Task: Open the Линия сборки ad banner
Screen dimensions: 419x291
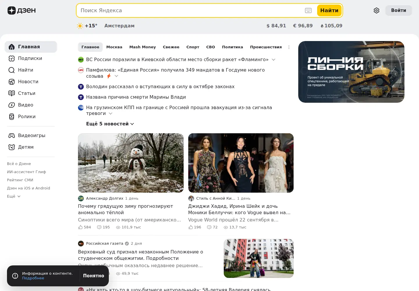Action: coord(351,72)
